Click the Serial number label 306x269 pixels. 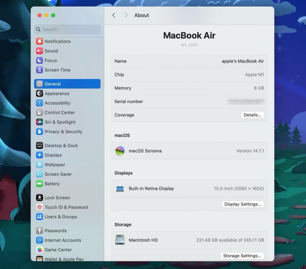(x=129, y=102)
